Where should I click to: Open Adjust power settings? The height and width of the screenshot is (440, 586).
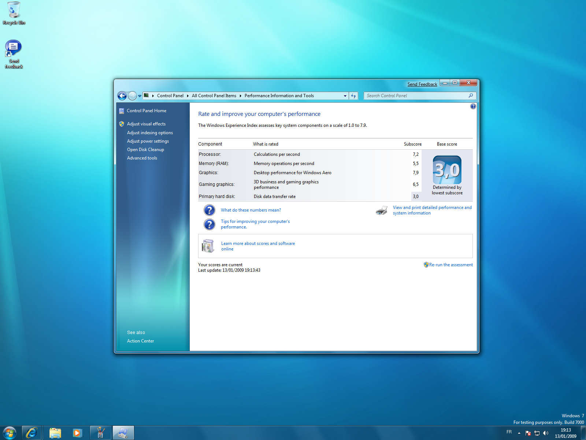148,141
